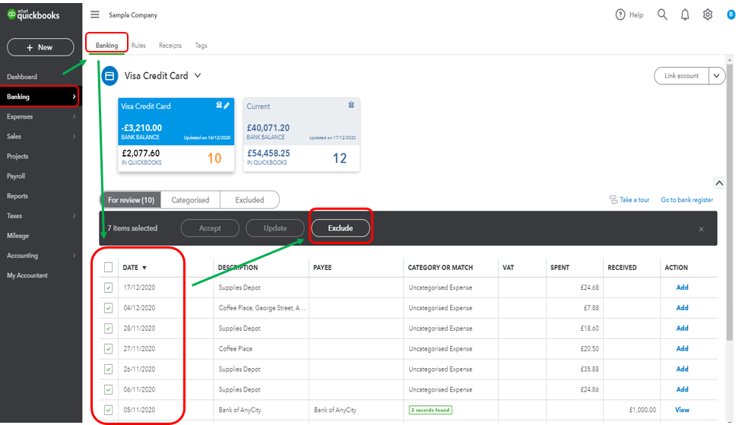Sort by the DATE column arrow
This screenshot has width=736, height=425.
coord(144,268)
